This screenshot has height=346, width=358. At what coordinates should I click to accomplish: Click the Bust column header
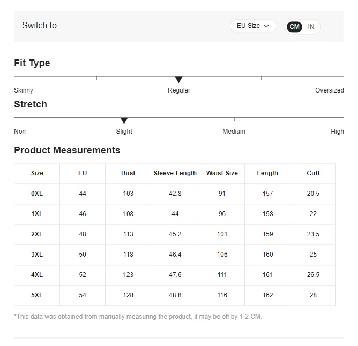[x=128, y=173]
